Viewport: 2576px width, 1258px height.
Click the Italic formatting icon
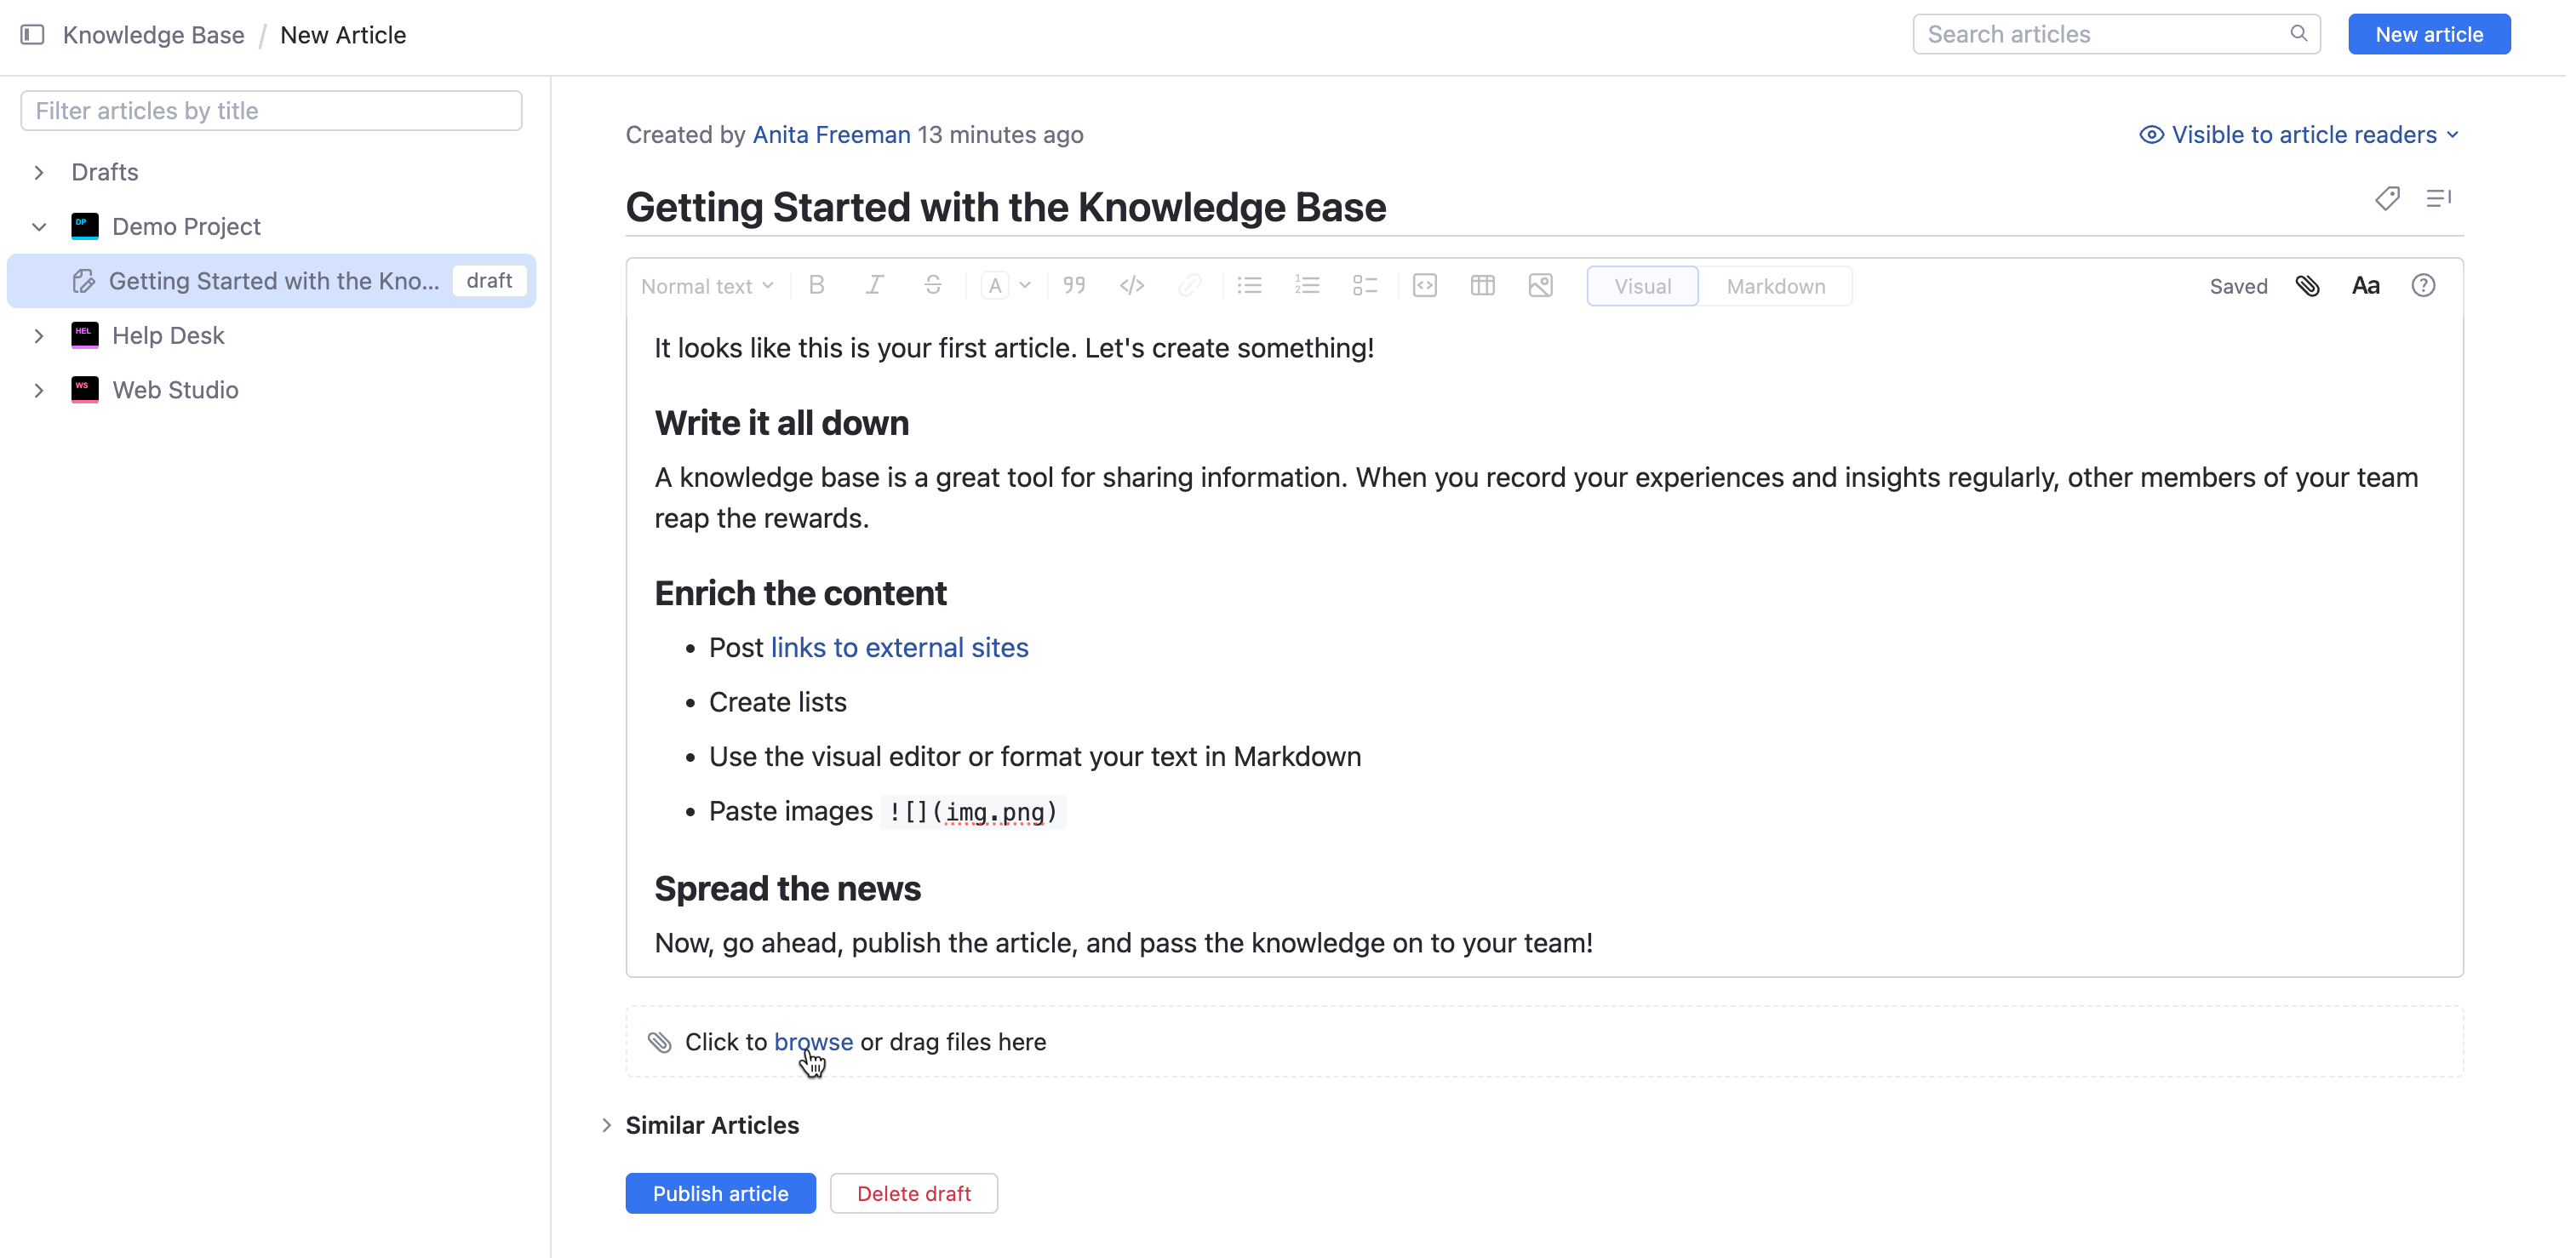point(874,286)
